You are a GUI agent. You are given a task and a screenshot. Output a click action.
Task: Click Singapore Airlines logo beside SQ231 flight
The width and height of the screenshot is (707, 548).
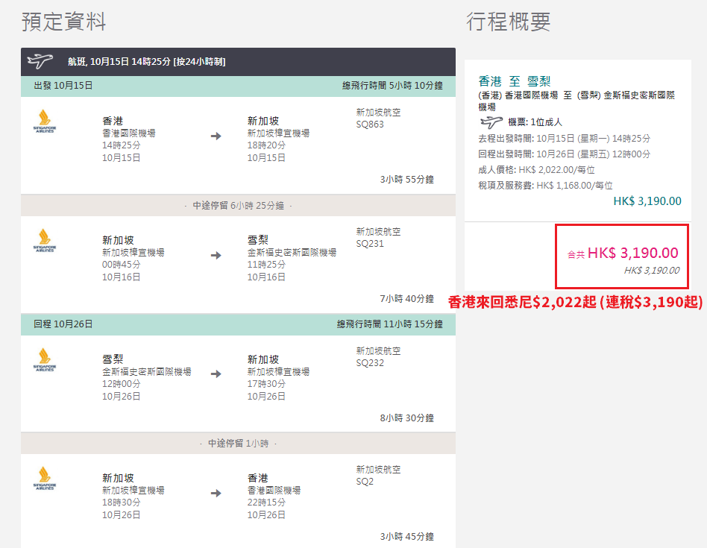44,241
